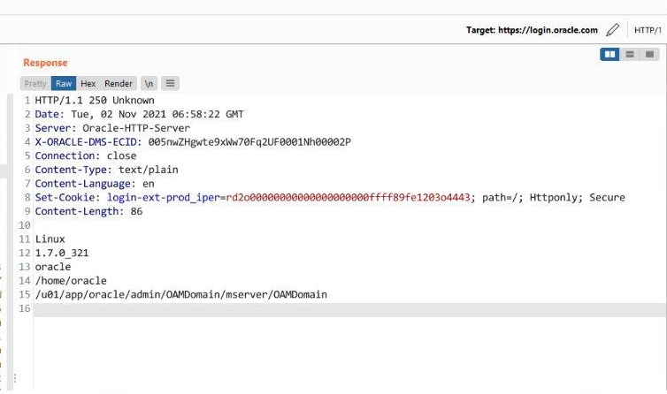Select the Raw response tab

click(64, 83)
